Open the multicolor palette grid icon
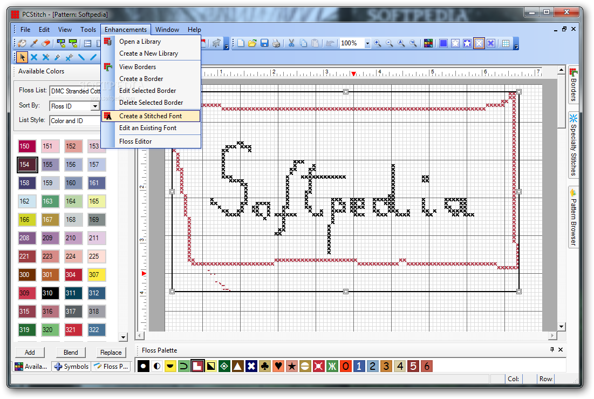Viewport: 594px width, 399px height. (x=428, y=43)
